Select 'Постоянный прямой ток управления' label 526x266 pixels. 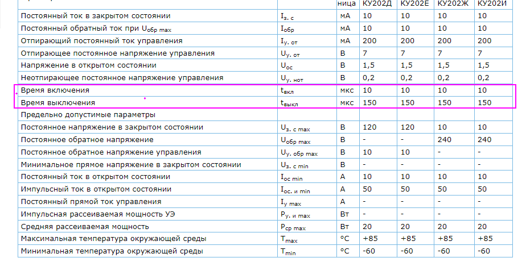[91, 202]
